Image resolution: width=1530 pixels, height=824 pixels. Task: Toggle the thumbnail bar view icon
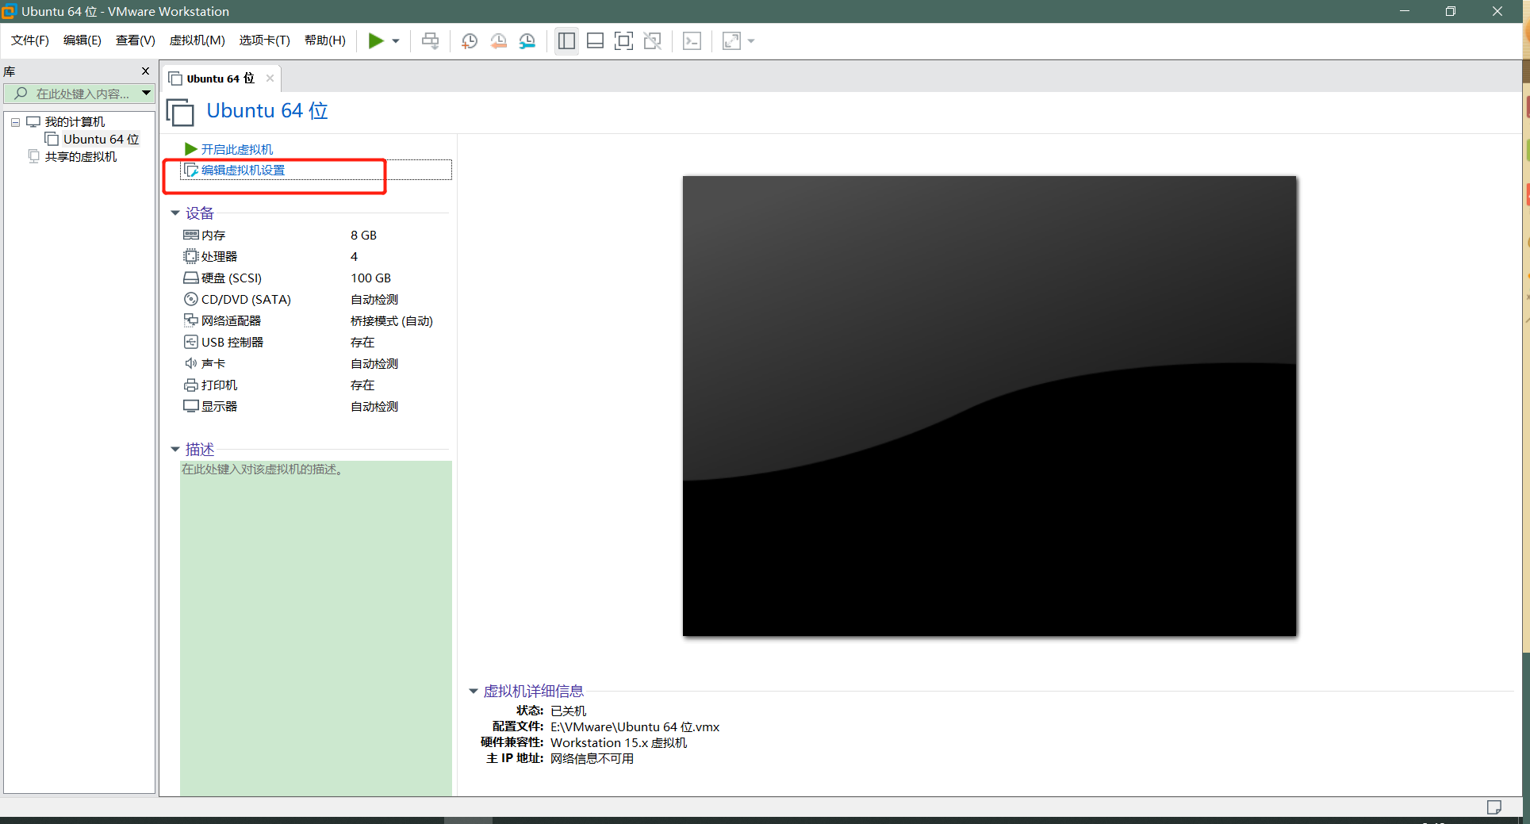coord(595,41)
